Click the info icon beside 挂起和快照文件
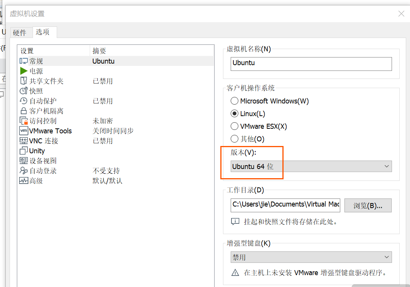 pyautogui.click(x=235, y=221)
